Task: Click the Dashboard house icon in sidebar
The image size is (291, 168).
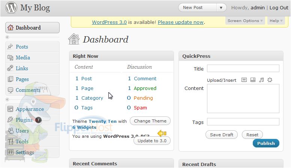Action: tap(10, 28)
